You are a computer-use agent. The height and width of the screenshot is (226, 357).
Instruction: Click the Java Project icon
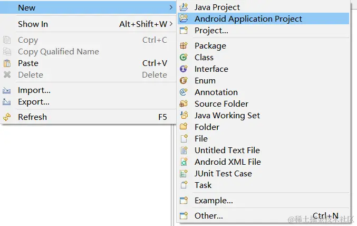(x=184, y=7)
